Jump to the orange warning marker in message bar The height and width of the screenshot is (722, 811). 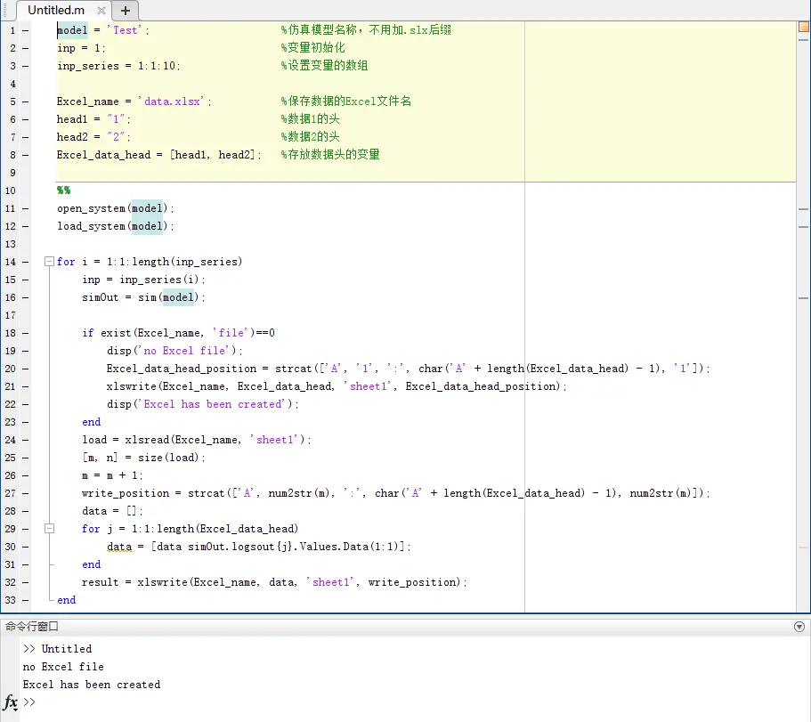[803, 548]
